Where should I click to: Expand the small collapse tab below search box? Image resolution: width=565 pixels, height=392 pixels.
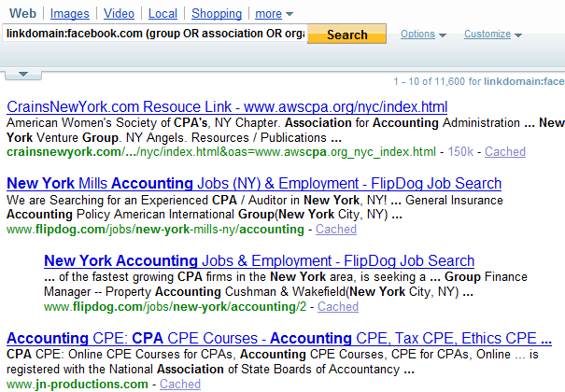point(23,75)
